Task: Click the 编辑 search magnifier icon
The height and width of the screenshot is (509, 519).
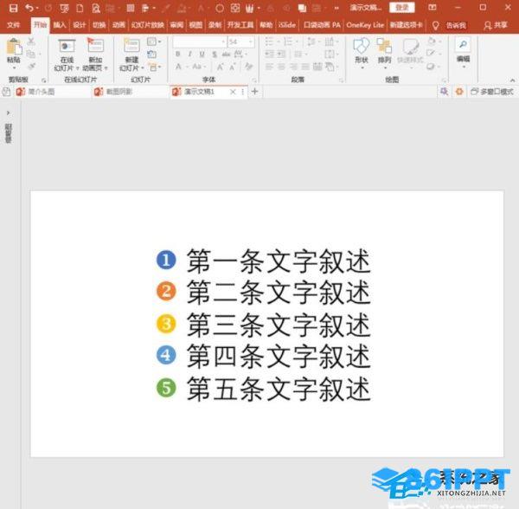Action: [x=463, y=44]
